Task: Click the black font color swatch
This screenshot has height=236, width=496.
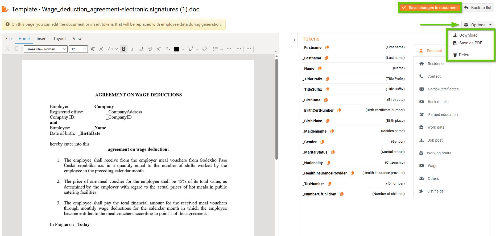Action: 176,49
